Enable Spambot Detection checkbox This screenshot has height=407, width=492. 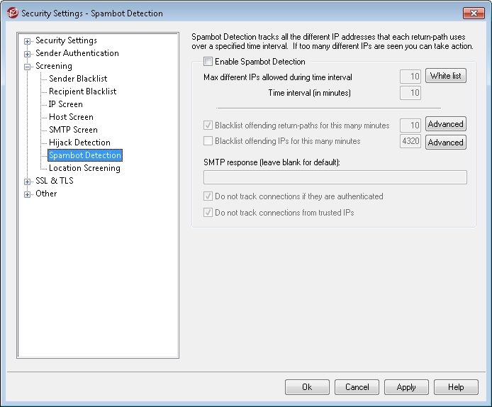(208, 62)
